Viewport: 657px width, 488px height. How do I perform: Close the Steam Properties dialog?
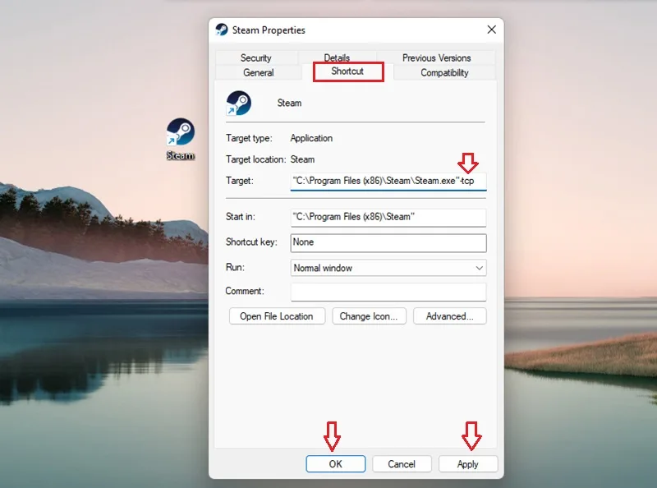(491, 30)
